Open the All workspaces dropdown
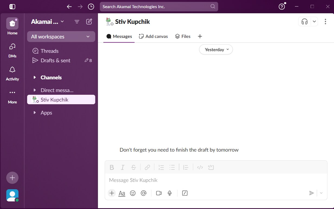The image size is (334, 209). [x=61, y=37]
